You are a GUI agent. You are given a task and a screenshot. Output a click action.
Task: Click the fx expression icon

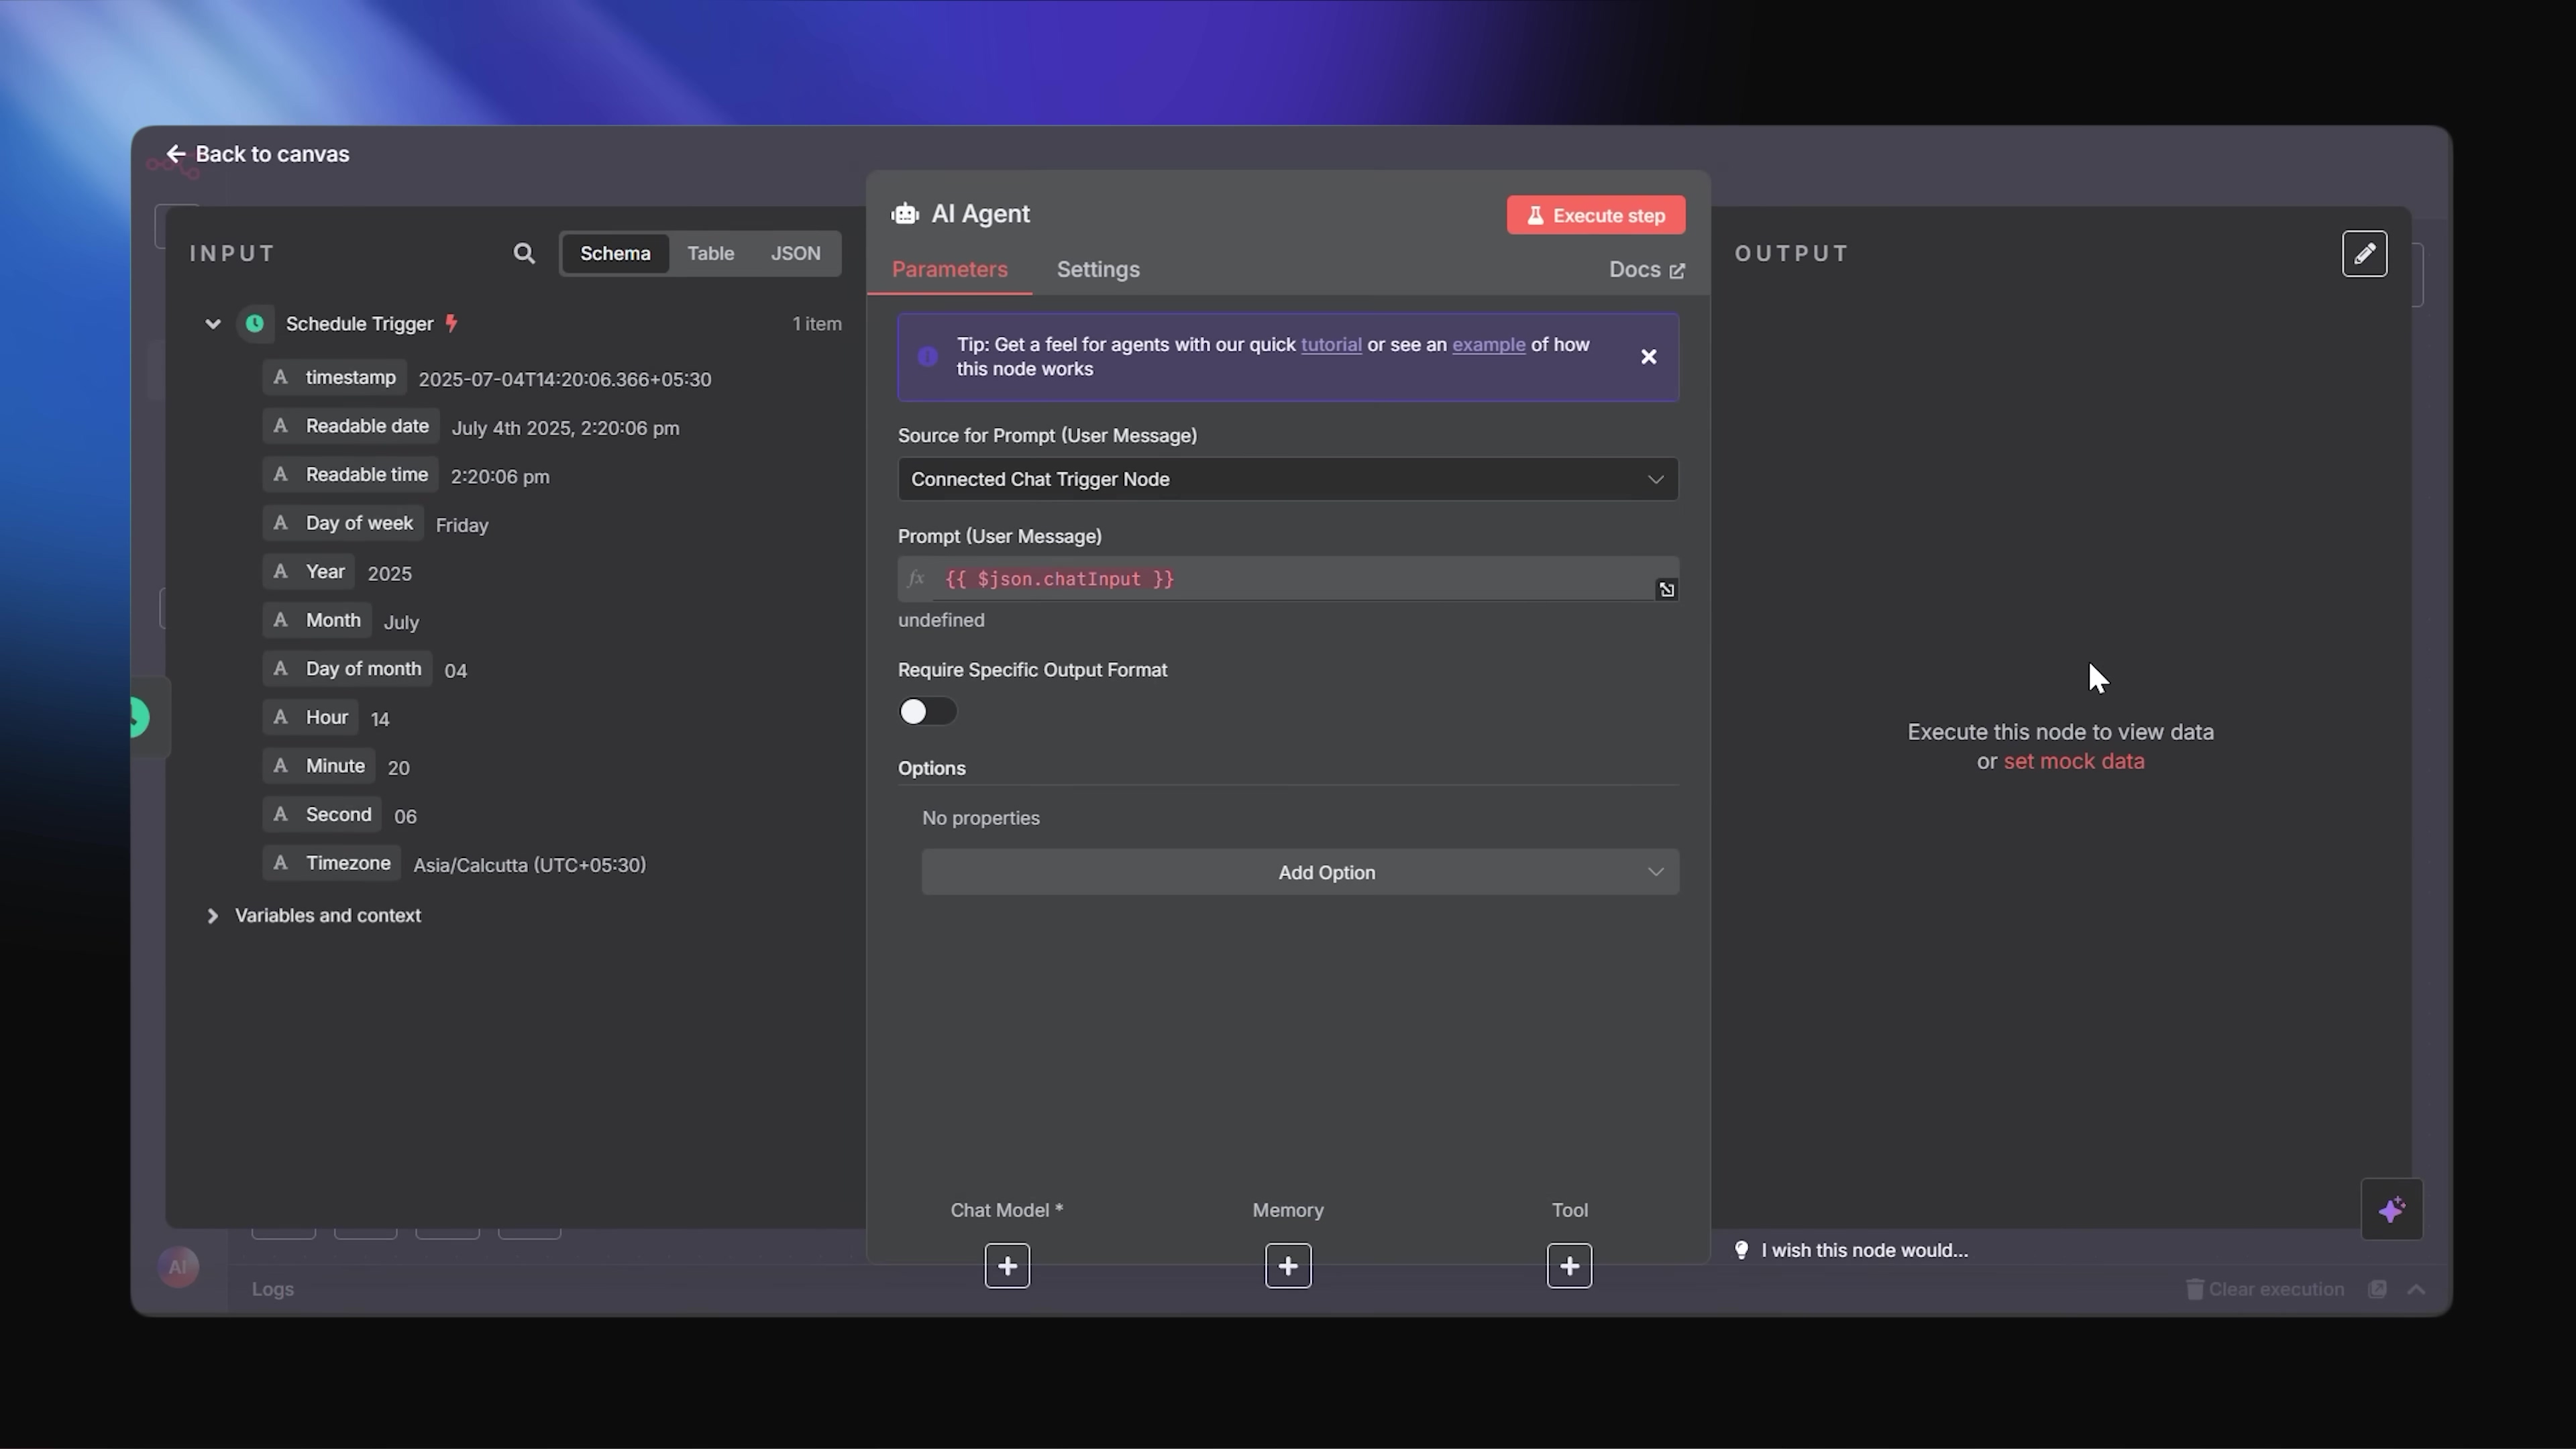click(915, 579)
